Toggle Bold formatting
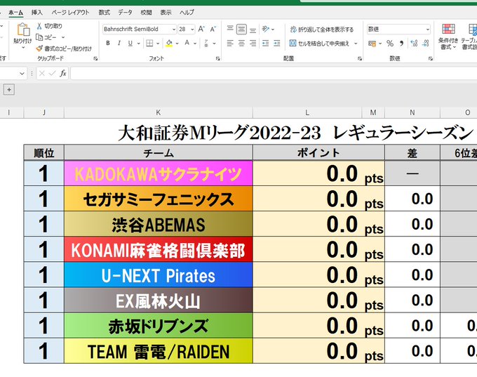The height and width of the screenshot is (377, 477). click(108, 44)
